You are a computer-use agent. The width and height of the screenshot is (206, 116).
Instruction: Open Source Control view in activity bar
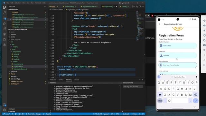[4, 18]
